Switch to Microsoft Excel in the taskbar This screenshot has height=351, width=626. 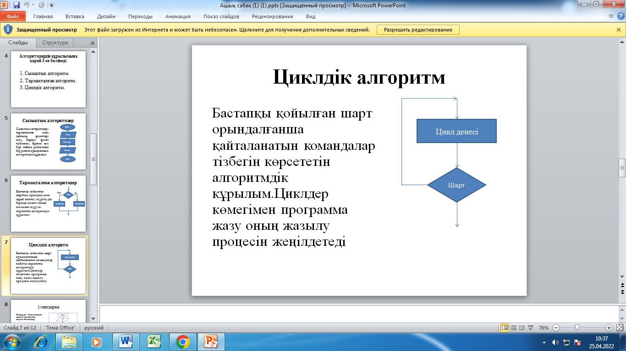(x=154, y=342)
